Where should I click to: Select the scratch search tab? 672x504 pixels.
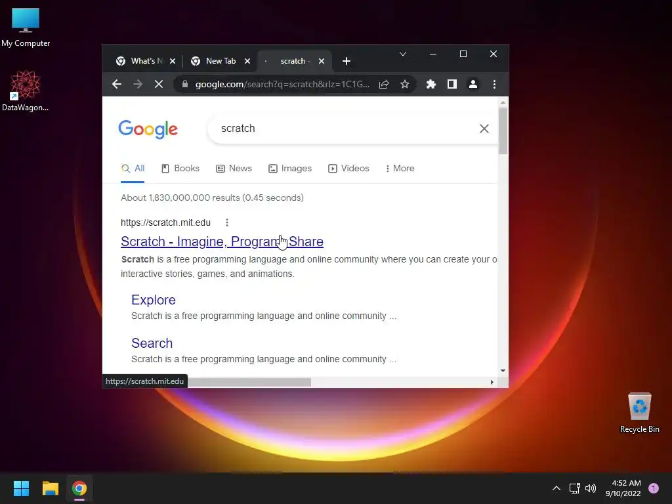click(293, 61)
